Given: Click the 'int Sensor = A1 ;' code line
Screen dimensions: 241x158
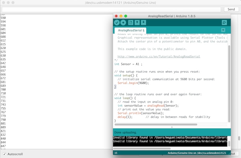Looking at the screenshot, I should point(129,64).
